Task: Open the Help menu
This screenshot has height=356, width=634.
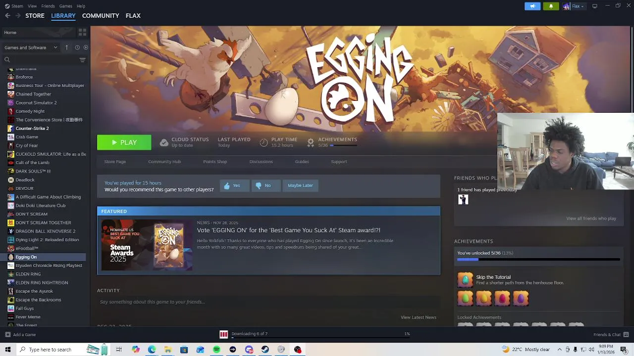Action: tap(81, 6)
